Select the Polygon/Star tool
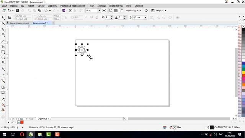Image resolution: width=245 pixels, height=138 pixels. 3,62
